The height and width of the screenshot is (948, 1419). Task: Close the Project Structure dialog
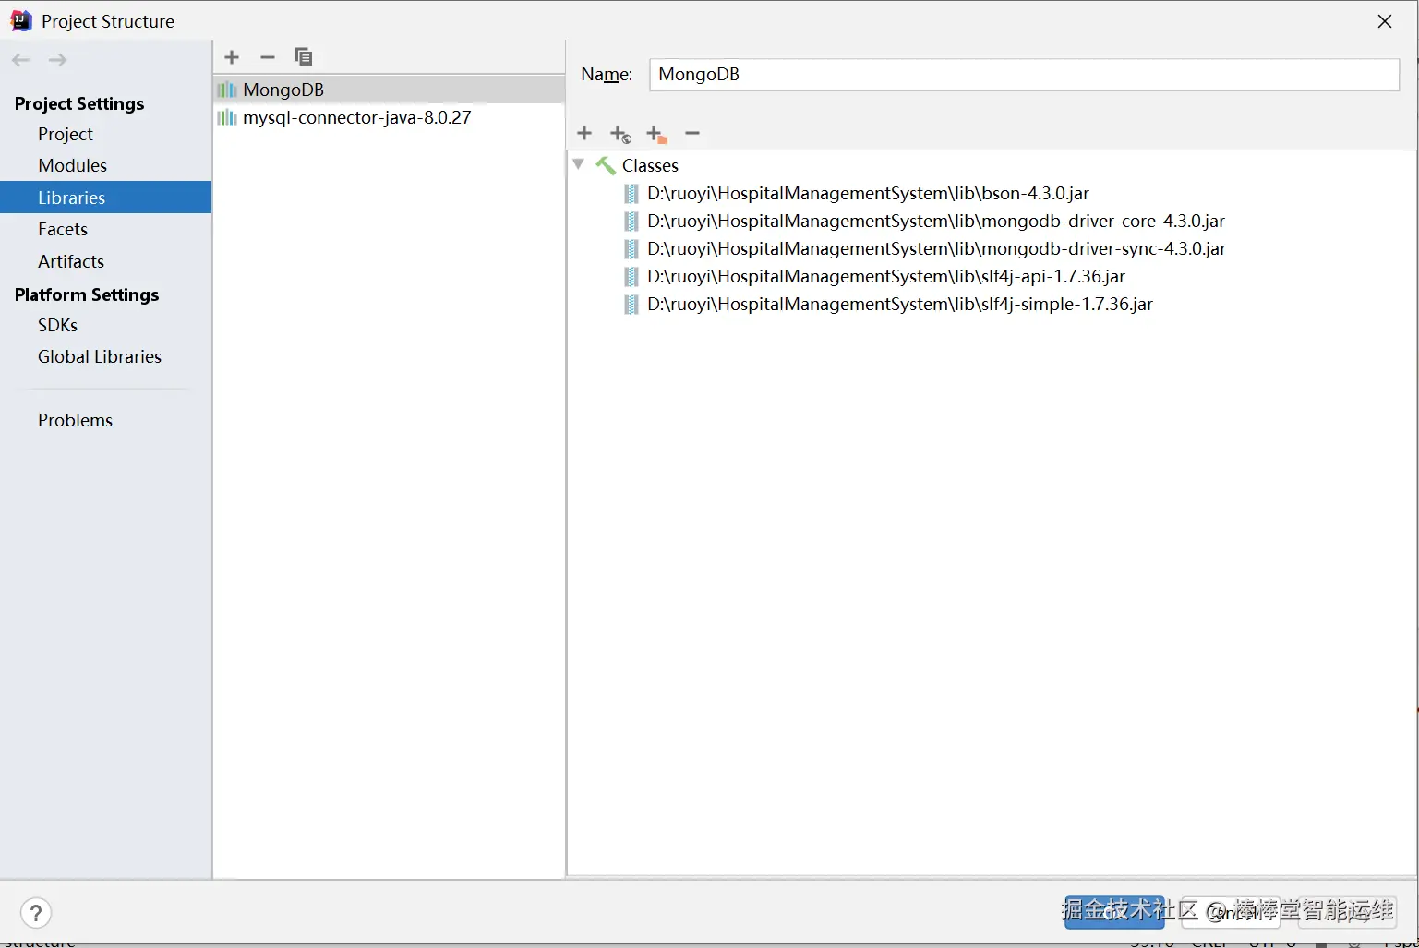[x=1385, y=21]
